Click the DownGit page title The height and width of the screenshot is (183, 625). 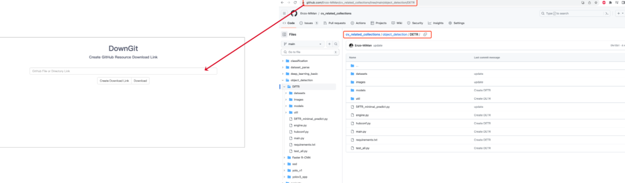coord(123,49)
